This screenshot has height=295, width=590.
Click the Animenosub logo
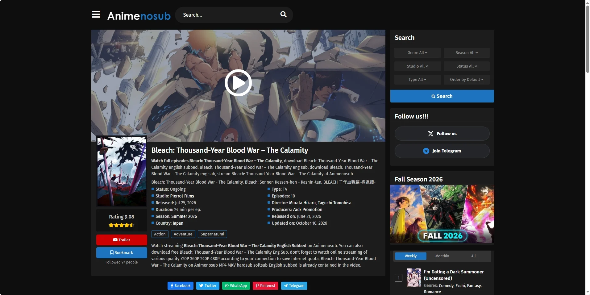tap(139, 16)
